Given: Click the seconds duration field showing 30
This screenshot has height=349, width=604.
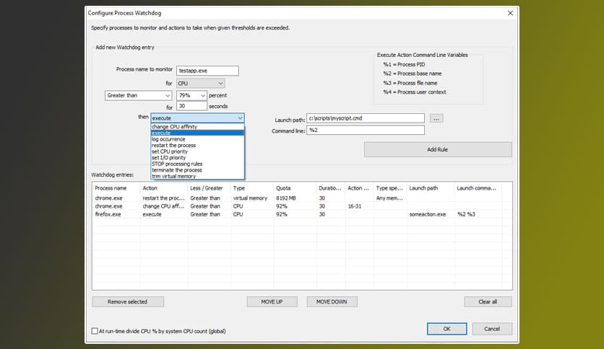Looking at the screenshot, I should (191, 106).
